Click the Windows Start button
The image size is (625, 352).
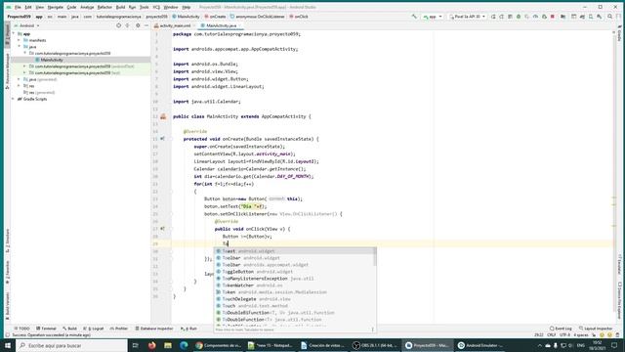tap(8, 345)
